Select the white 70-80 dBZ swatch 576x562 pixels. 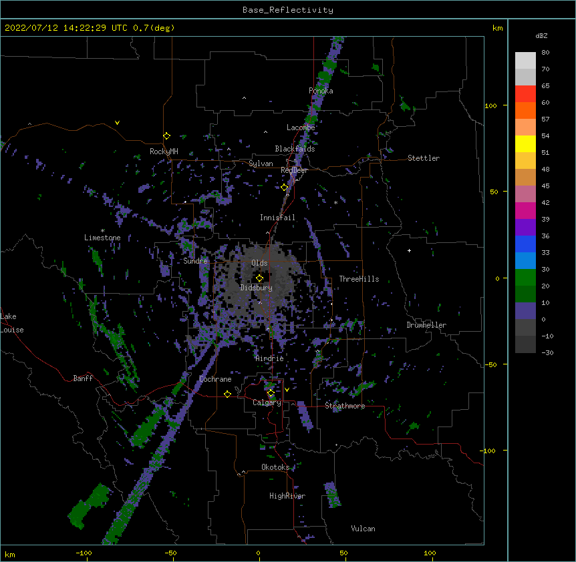[525, 61]
